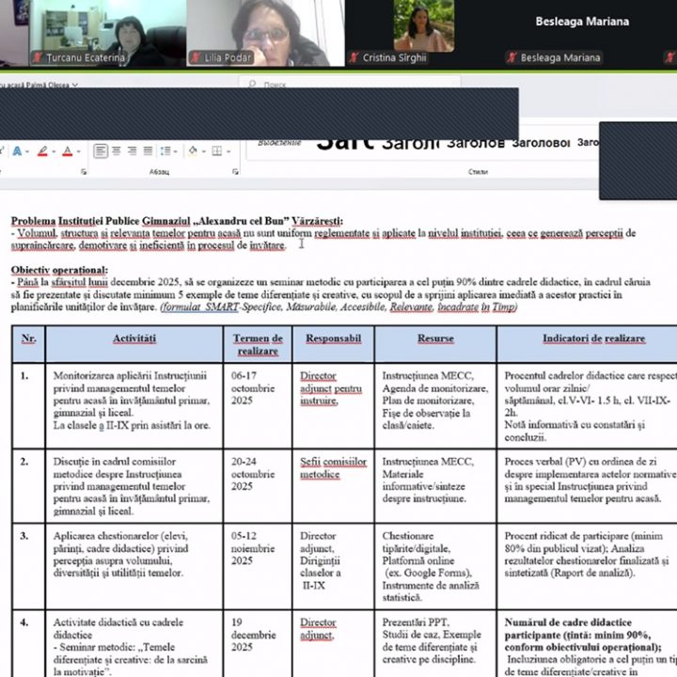Click the text effects letter A icon

pyautogui.click(x=17, y=151)
